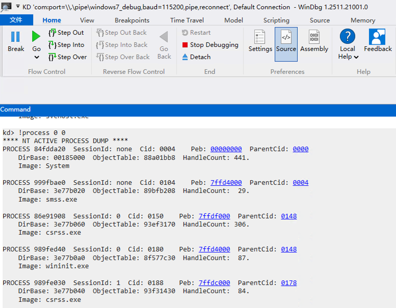The image size is (396, 308).
Task: Expand the Go dropdown arrow
Action: [36, 57]
